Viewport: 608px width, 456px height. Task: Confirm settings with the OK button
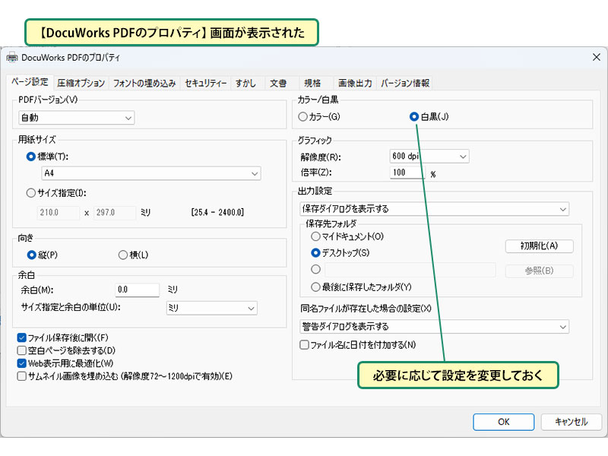[503, 422]
